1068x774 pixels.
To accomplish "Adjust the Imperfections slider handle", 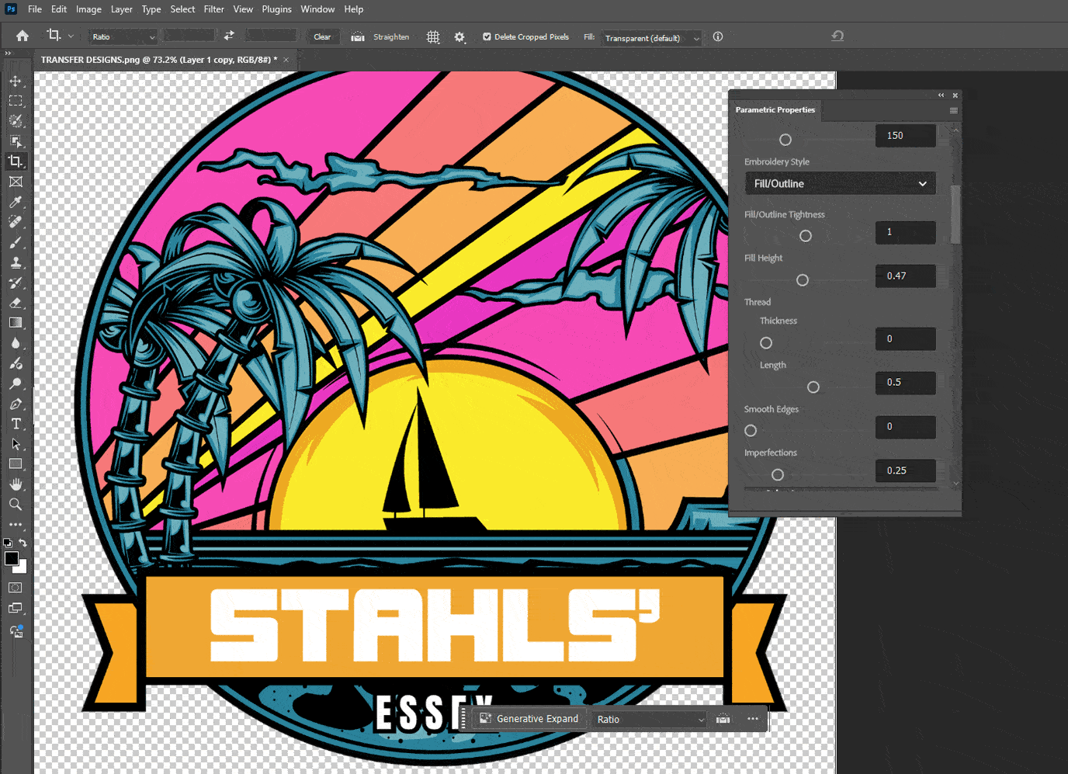I will [778, 474].
